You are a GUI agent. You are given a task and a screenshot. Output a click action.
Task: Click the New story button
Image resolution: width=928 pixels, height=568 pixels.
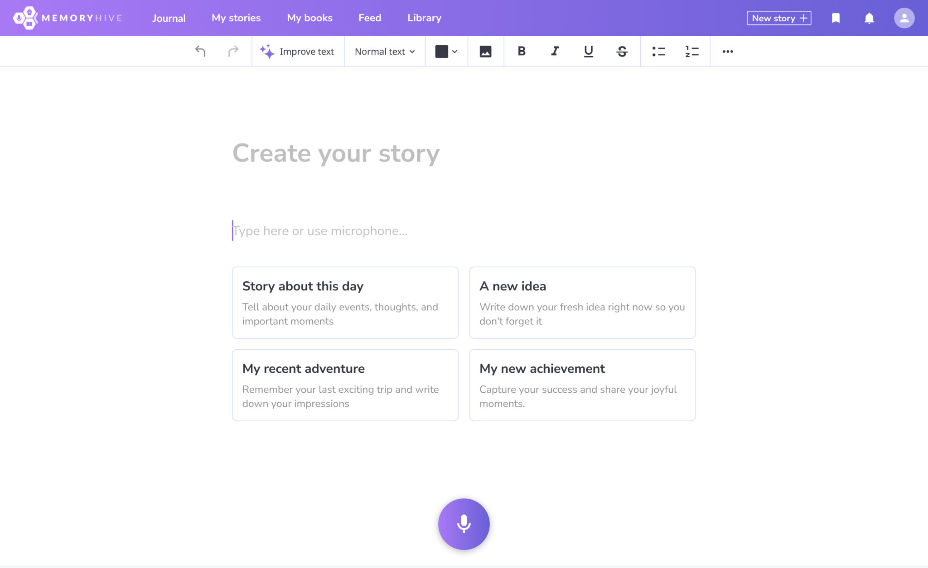coord(778,18)
